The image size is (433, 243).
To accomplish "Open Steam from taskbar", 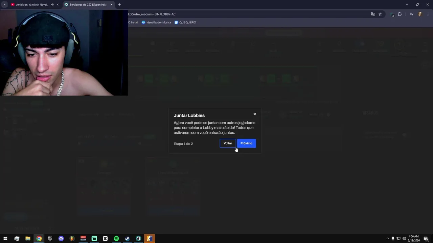I will pos(127,239).
